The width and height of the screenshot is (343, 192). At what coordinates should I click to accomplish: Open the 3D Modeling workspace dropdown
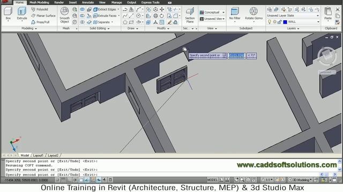point(300,180)
